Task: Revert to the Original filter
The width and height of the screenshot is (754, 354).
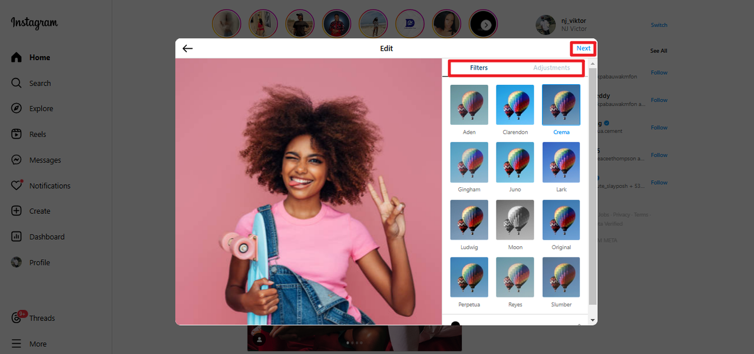Action: [561, 220]
